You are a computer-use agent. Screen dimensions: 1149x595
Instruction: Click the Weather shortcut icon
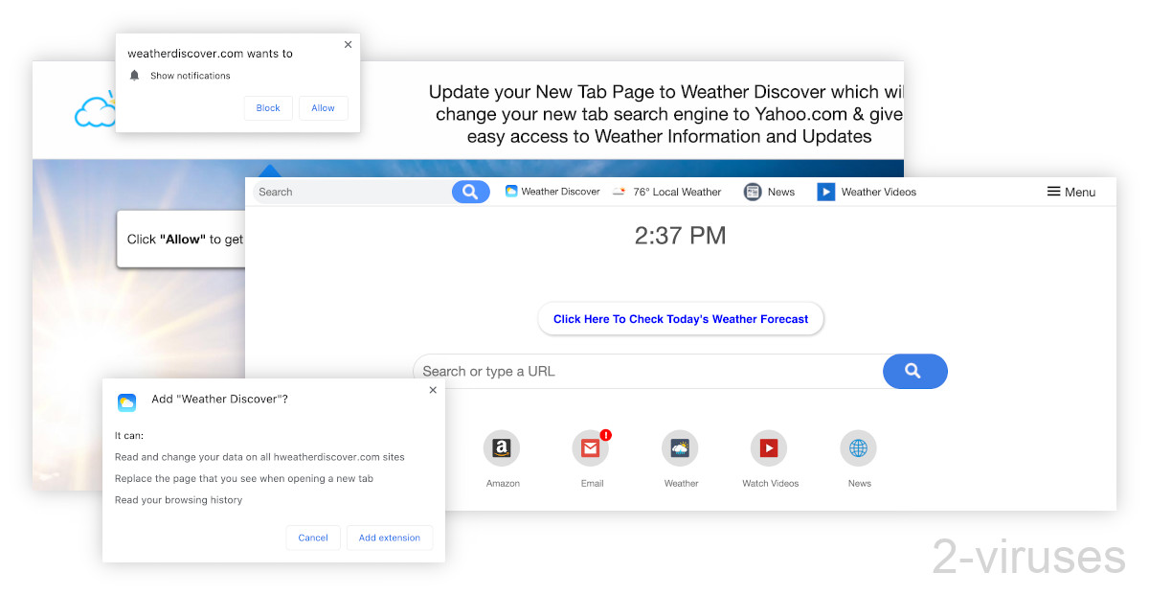click(x=680, y=448)
